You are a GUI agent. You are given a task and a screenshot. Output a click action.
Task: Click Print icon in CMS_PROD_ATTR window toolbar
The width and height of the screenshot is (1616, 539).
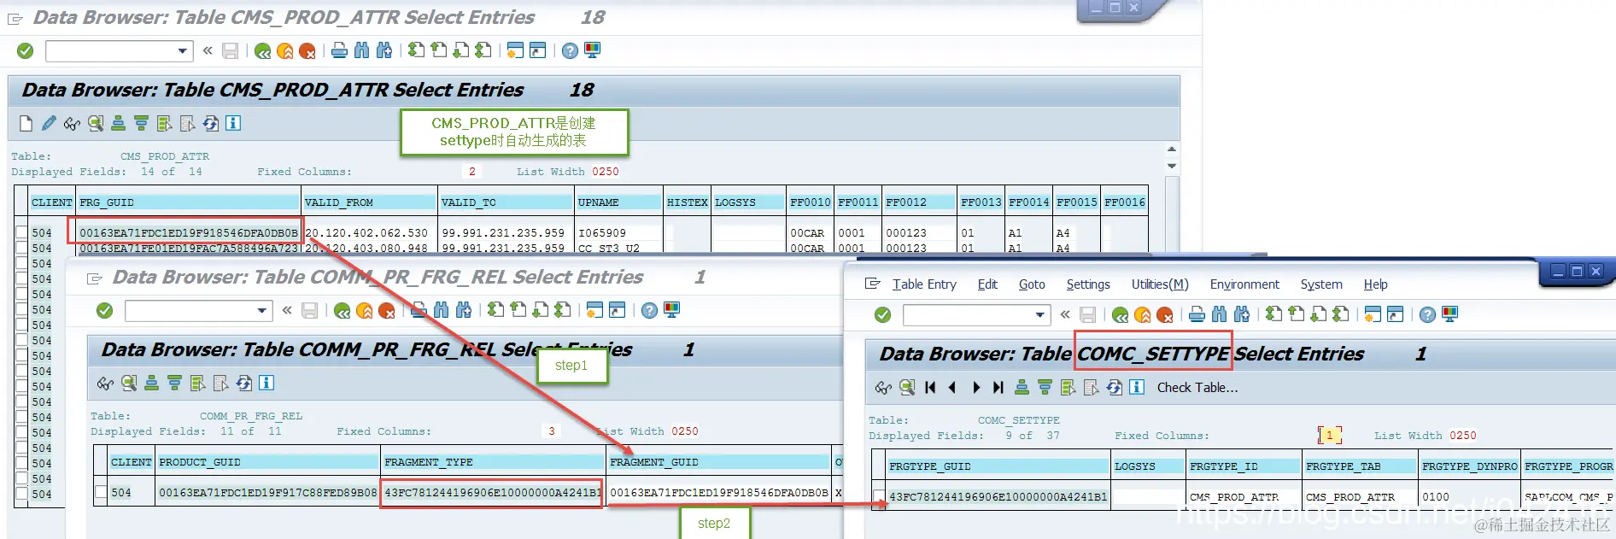click(339, 50)
